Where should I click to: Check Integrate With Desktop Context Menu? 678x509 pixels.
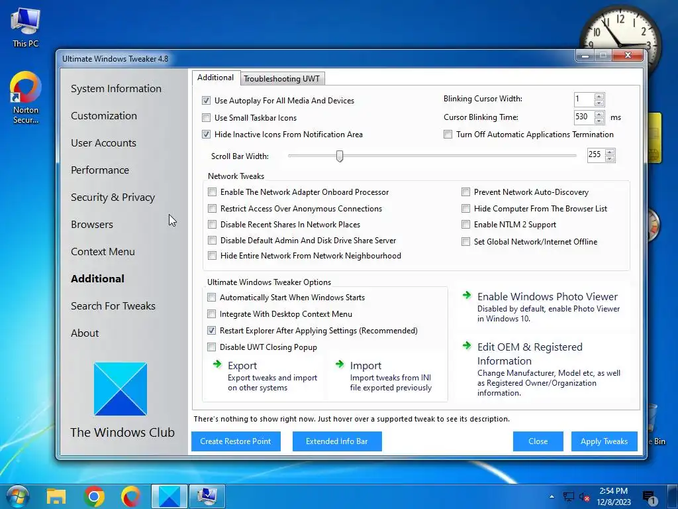[x=211, y=313]
